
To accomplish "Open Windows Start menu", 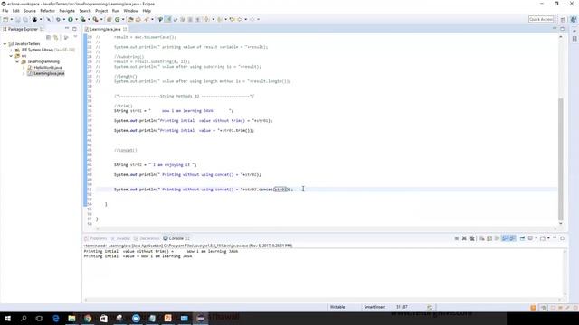I will [8, 318].
